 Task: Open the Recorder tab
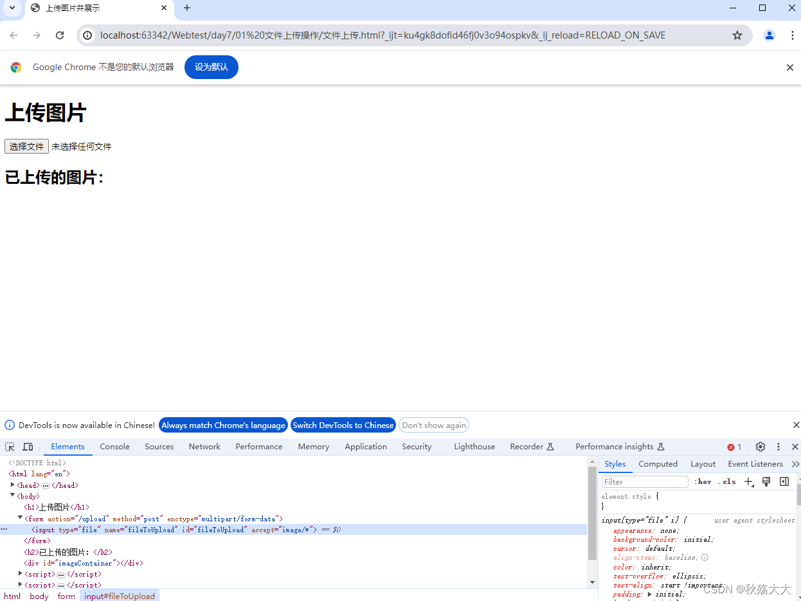[x=532, y=447]
